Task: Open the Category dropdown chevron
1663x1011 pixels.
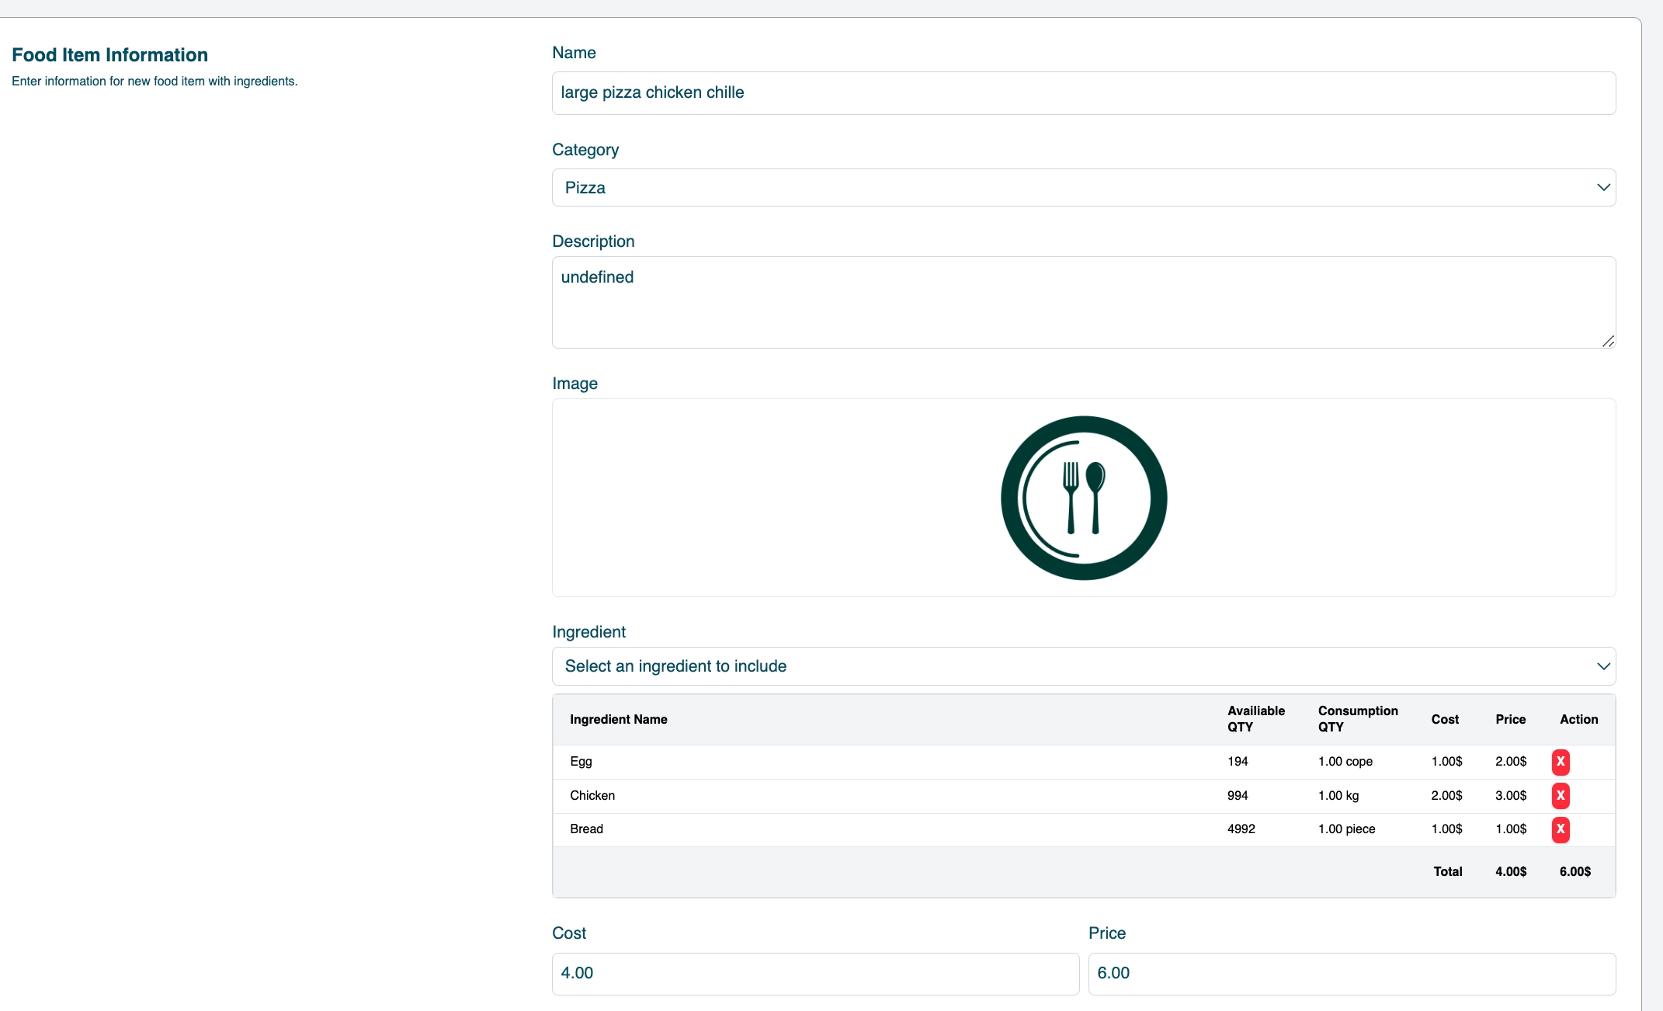Action: [x=1602, y=188]
